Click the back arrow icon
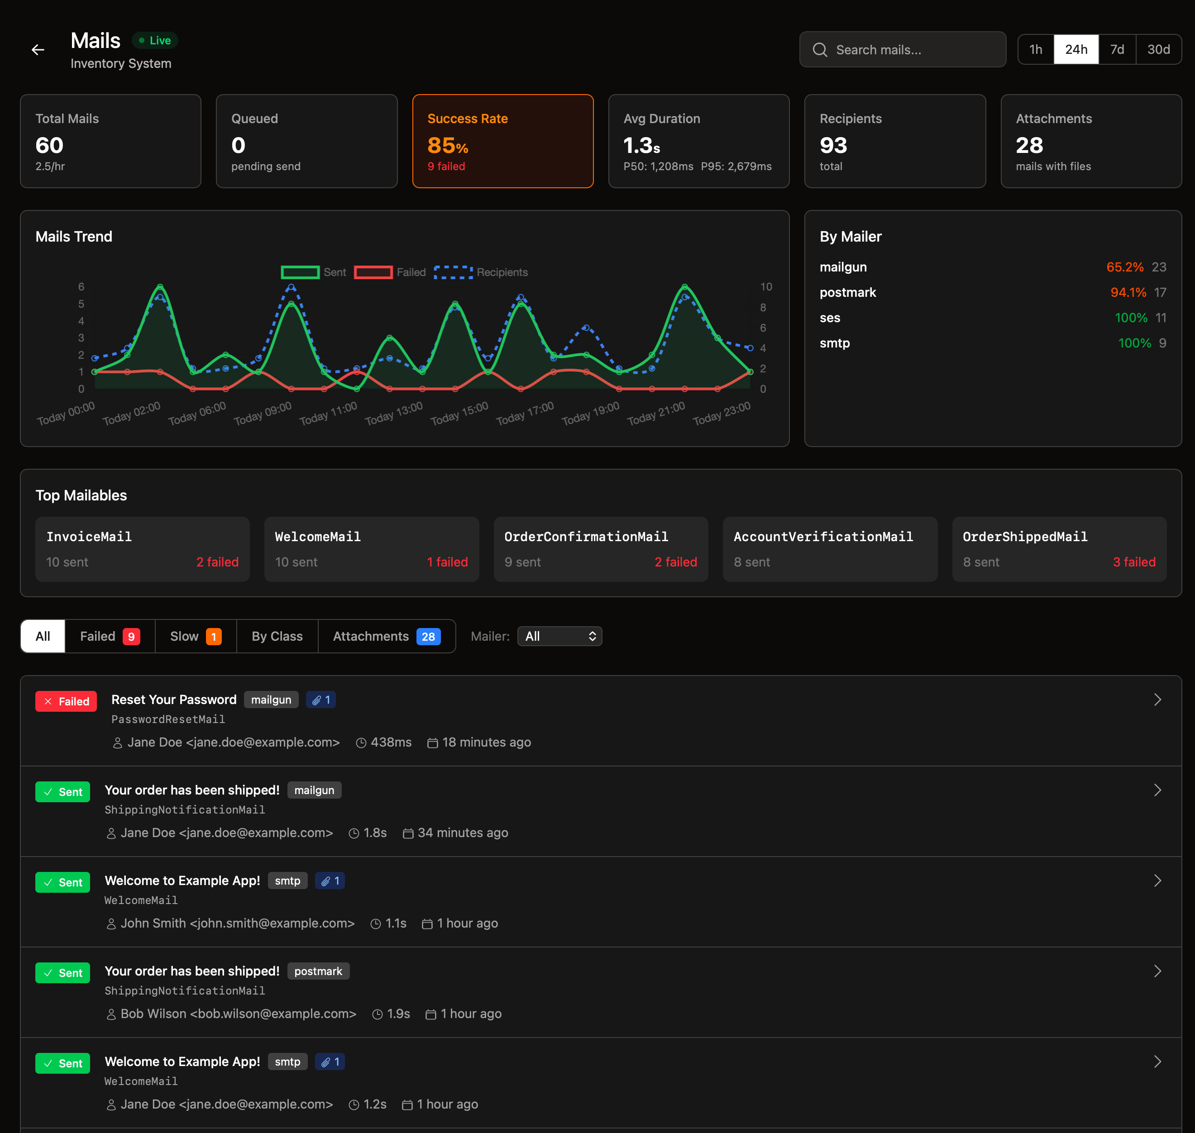Viewport: 1195px width, 1133px height. [38, 50]
